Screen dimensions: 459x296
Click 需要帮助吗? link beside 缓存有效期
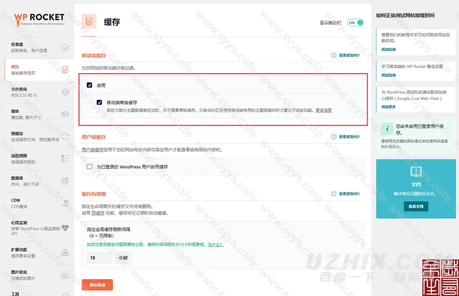(x=349, y=194)
